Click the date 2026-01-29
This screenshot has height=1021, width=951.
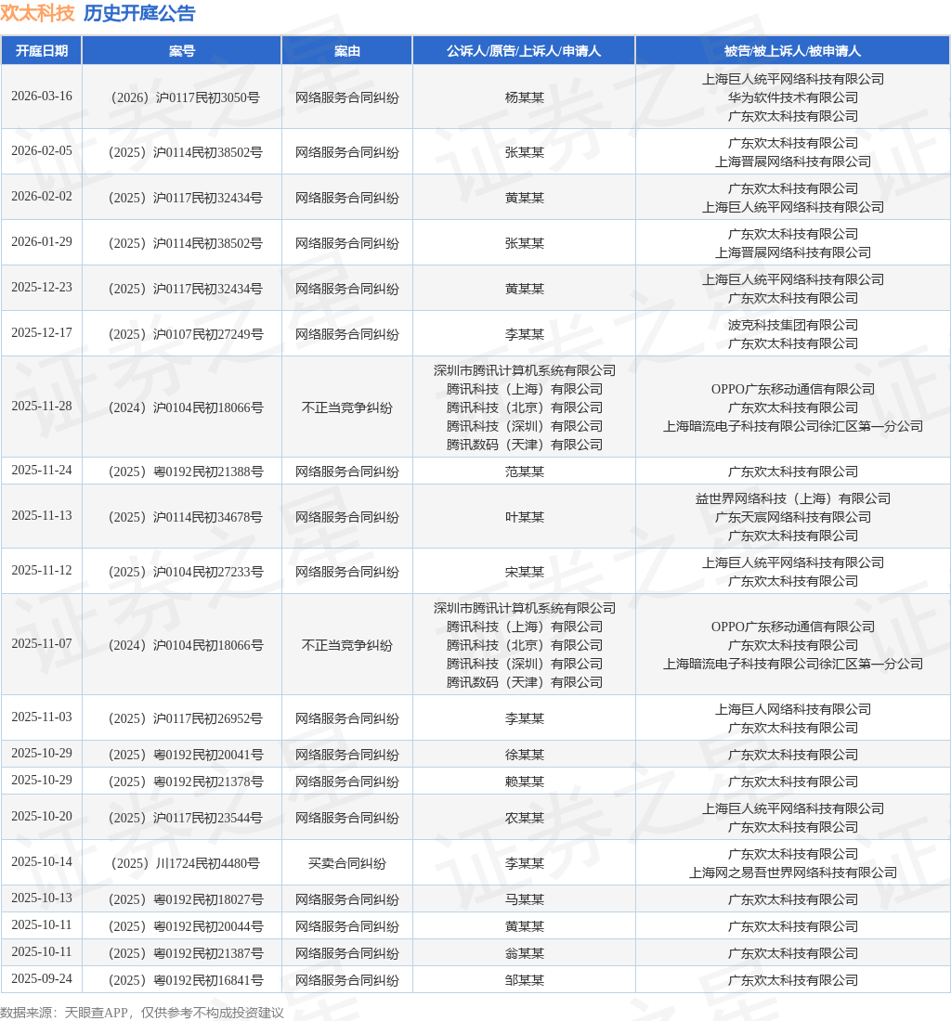42,241
